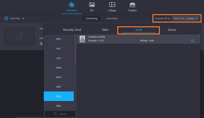Click the format list scrollbar
Image resolution: width=204 pixels, height=118 pixels.
[x=75, y=49]
